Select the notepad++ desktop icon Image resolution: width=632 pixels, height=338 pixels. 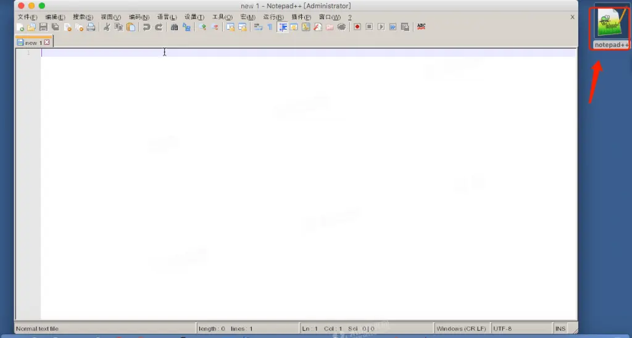click(x=611, y=27)
